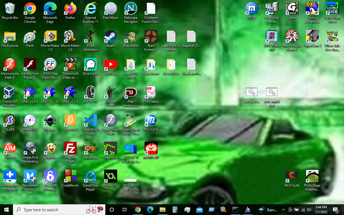Launch Brawlhalla from the desktop
Image resolution: width=344 pixels, height=215 pixels.
coord(131,39)
